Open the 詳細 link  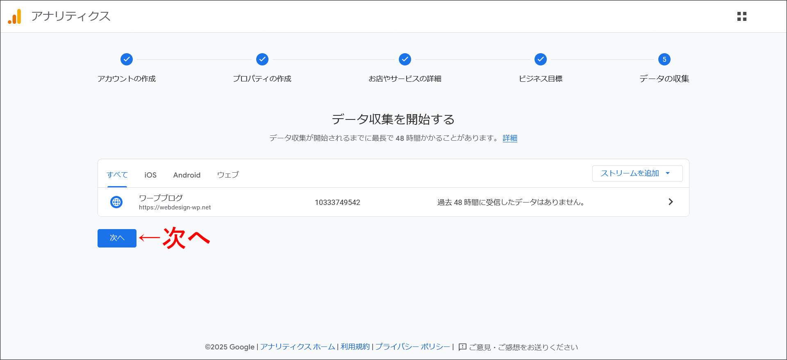tap(510, 138)
